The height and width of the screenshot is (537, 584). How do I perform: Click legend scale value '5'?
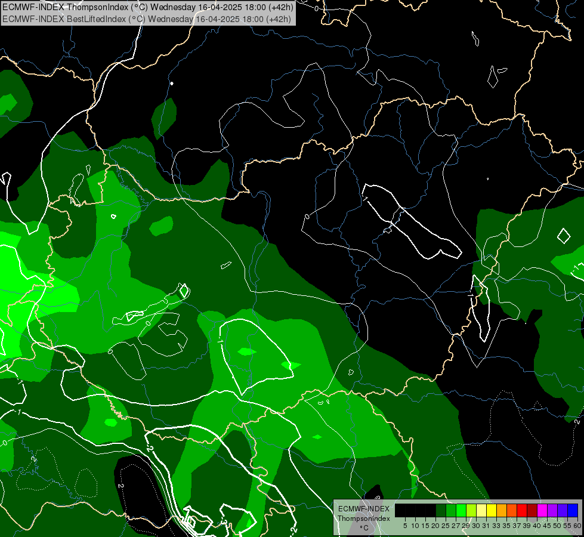(405, 526)
